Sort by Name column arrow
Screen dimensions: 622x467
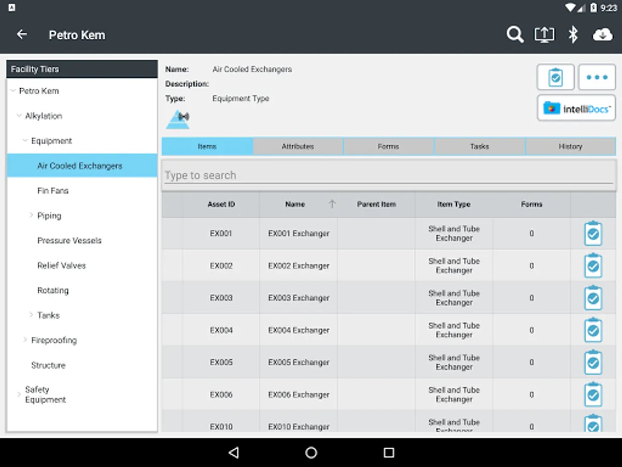coord(332,204)
